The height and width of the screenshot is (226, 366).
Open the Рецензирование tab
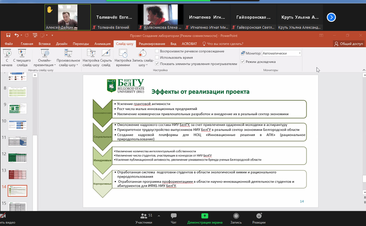[152, 44]
